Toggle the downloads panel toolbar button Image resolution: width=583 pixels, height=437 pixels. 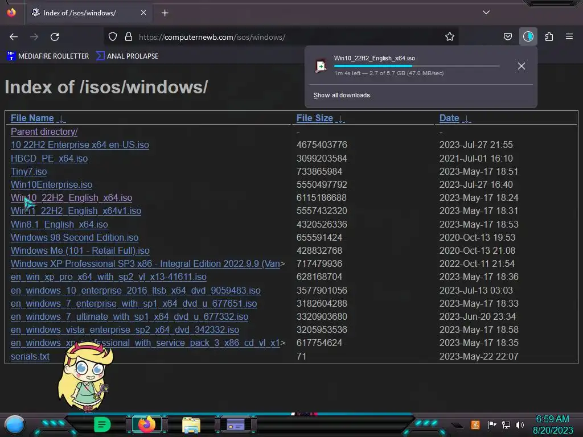point(528,36)
